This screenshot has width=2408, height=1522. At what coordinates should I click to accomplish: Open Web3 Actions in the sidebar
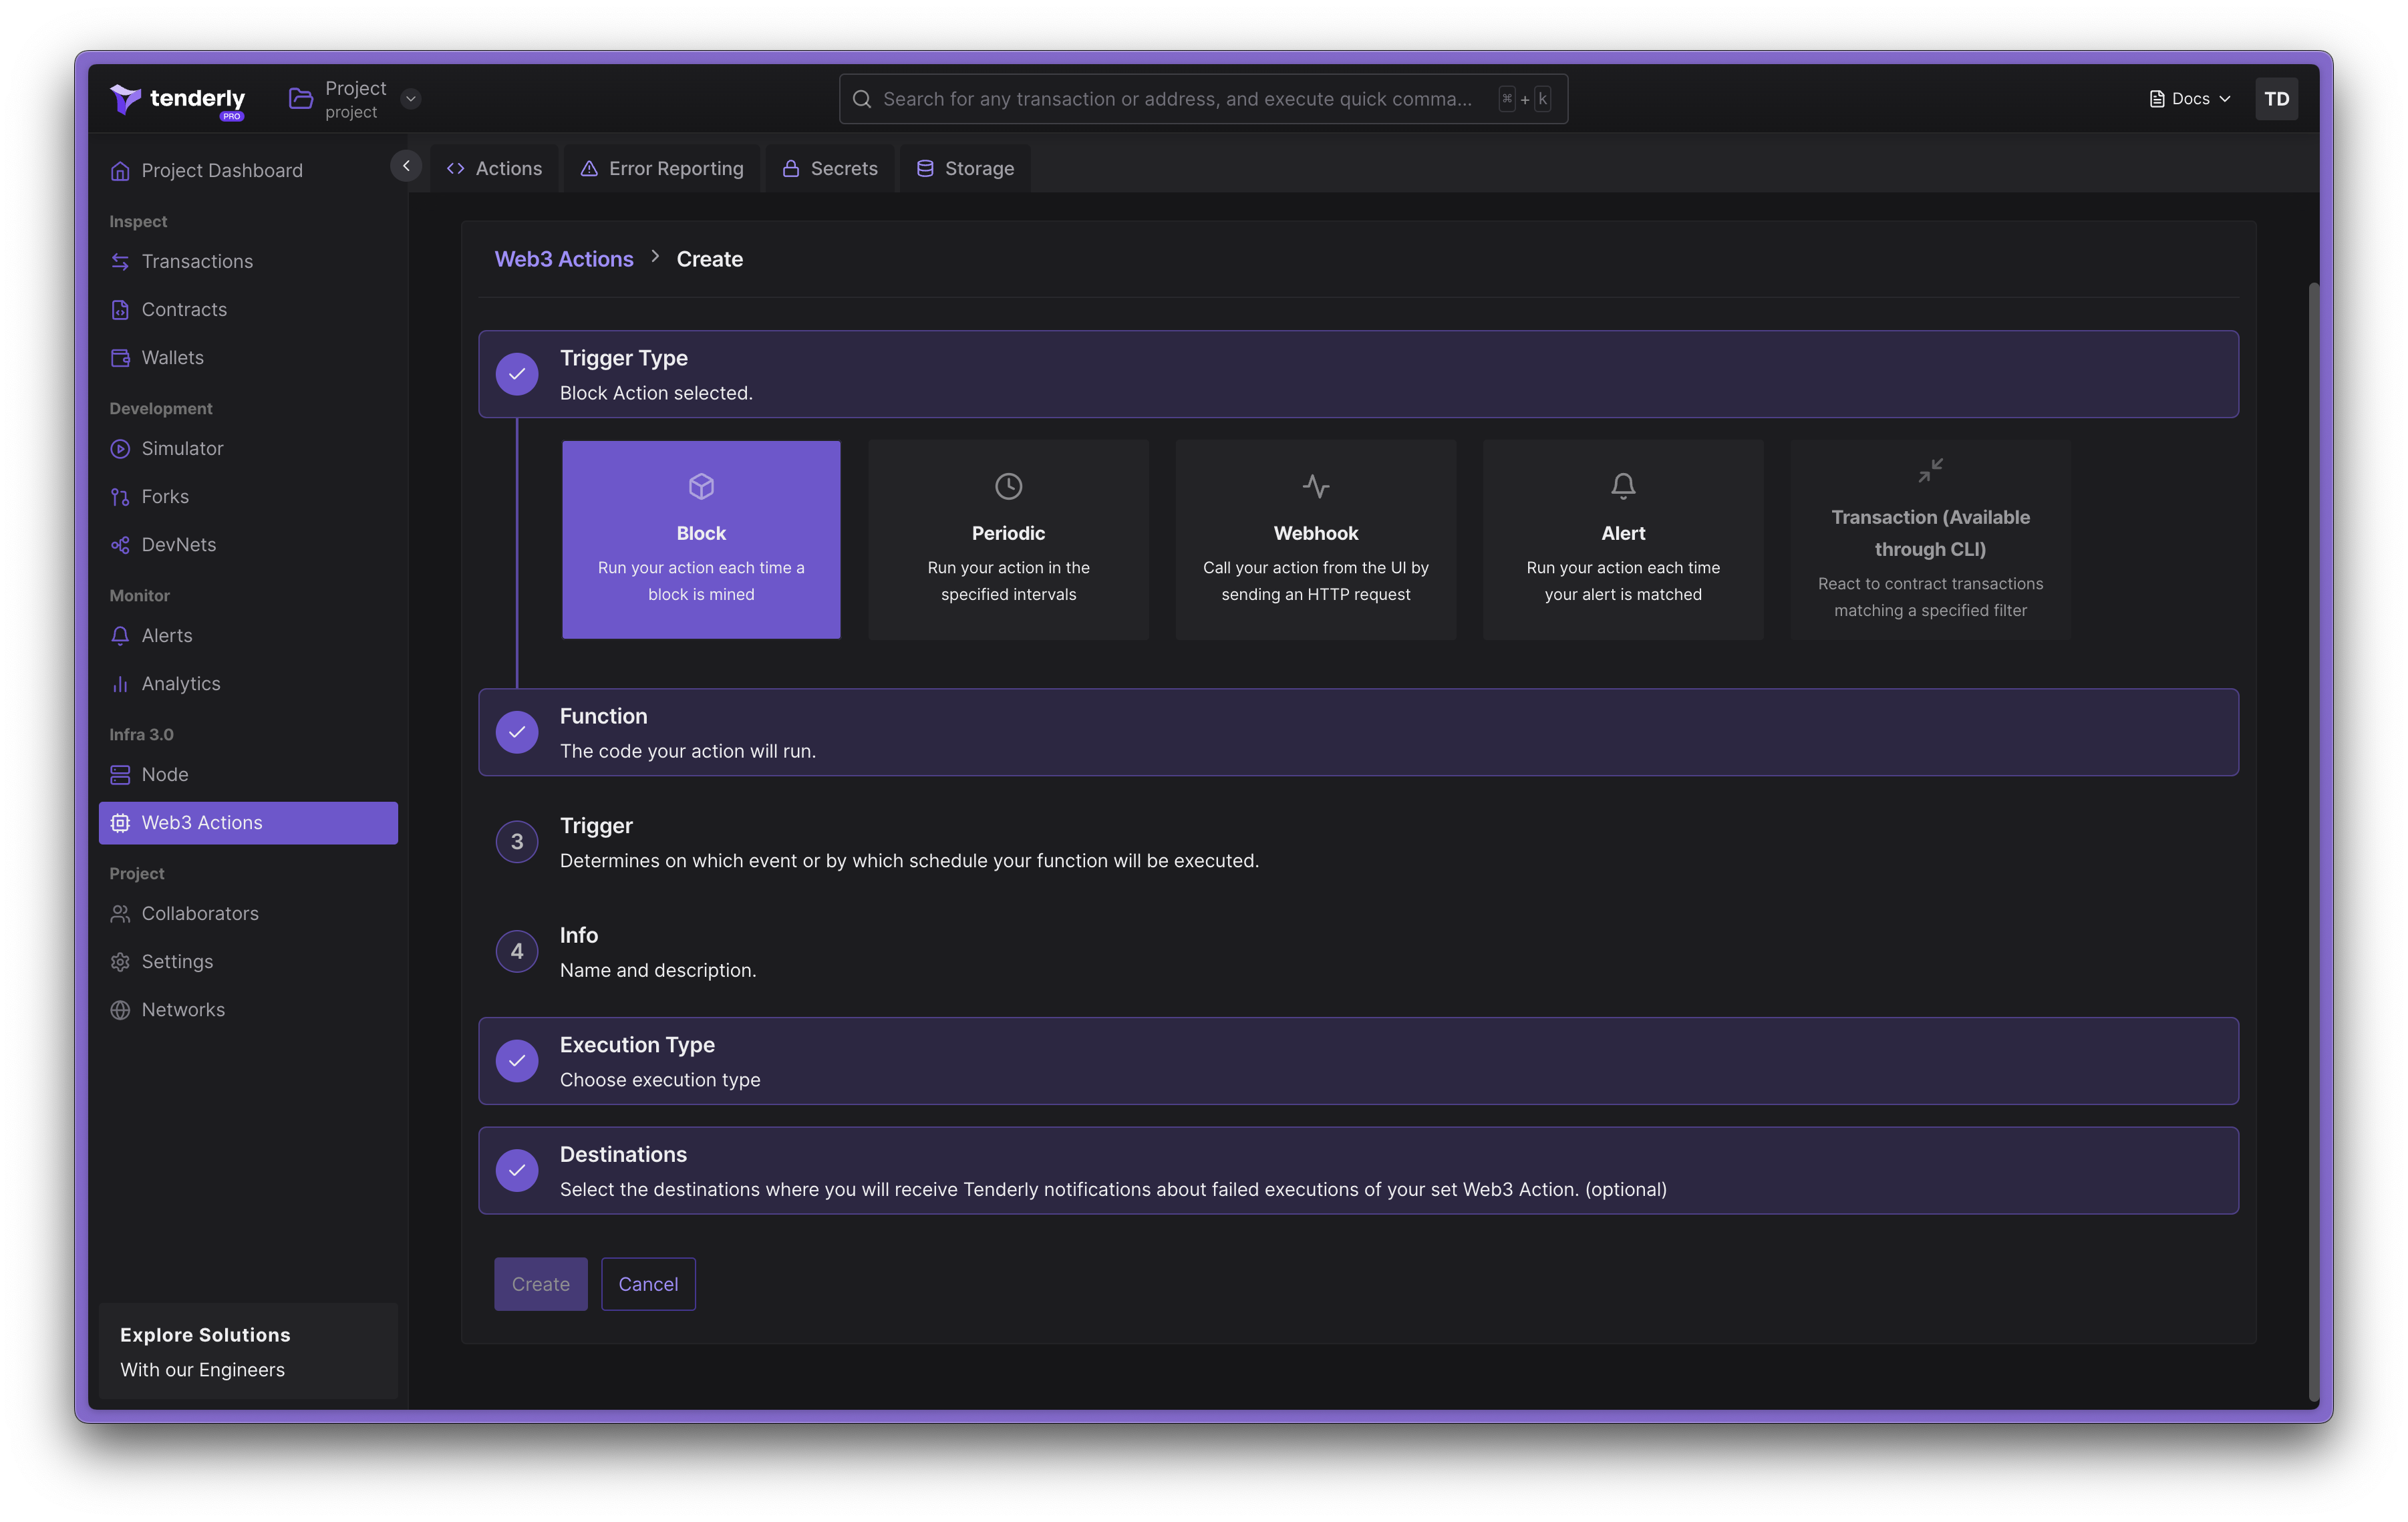click(x=249, y=823)
